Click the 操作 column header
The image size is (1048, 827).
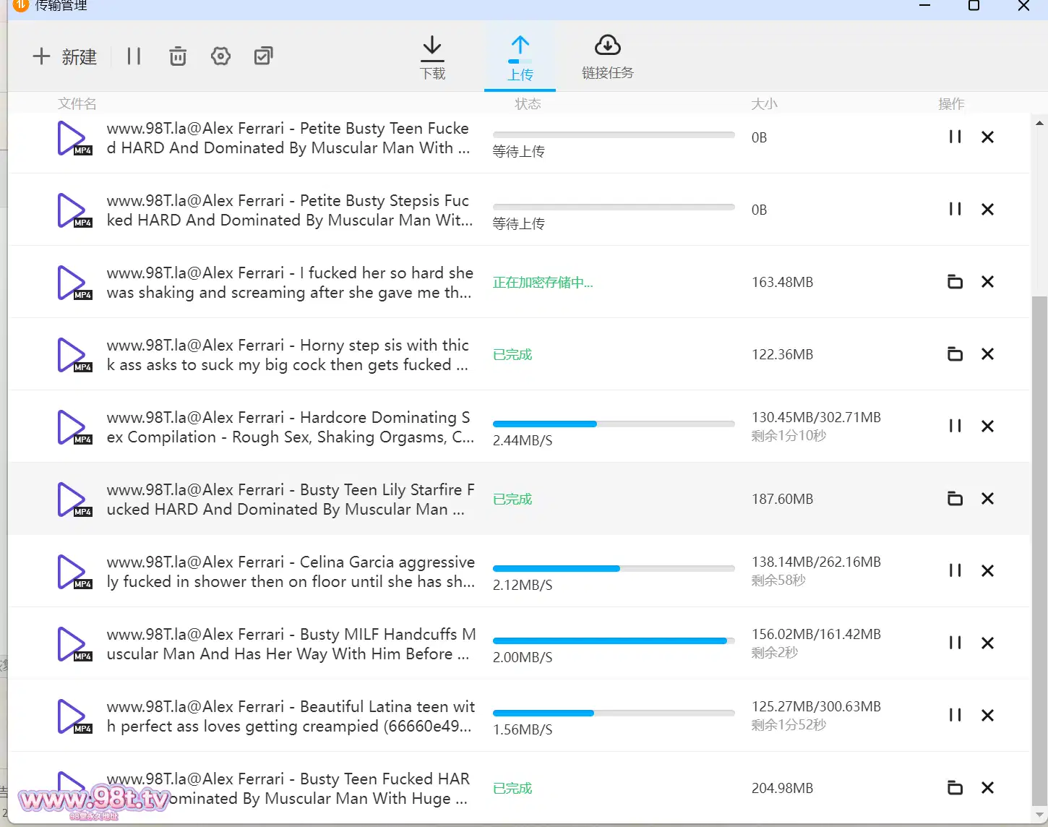(x=951, y=103)
